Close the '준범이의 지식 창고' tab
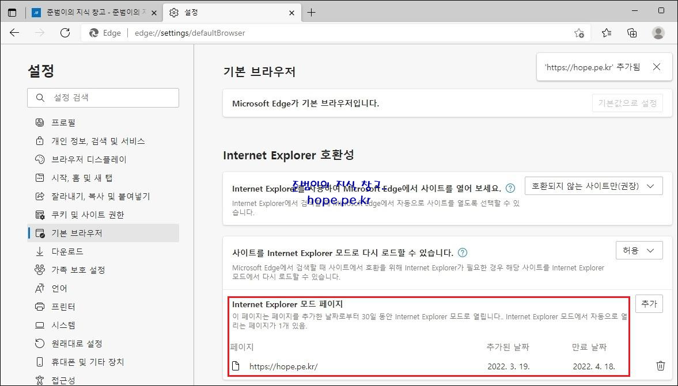The width and height of the screenshot is (678, 386). point(154,13)
